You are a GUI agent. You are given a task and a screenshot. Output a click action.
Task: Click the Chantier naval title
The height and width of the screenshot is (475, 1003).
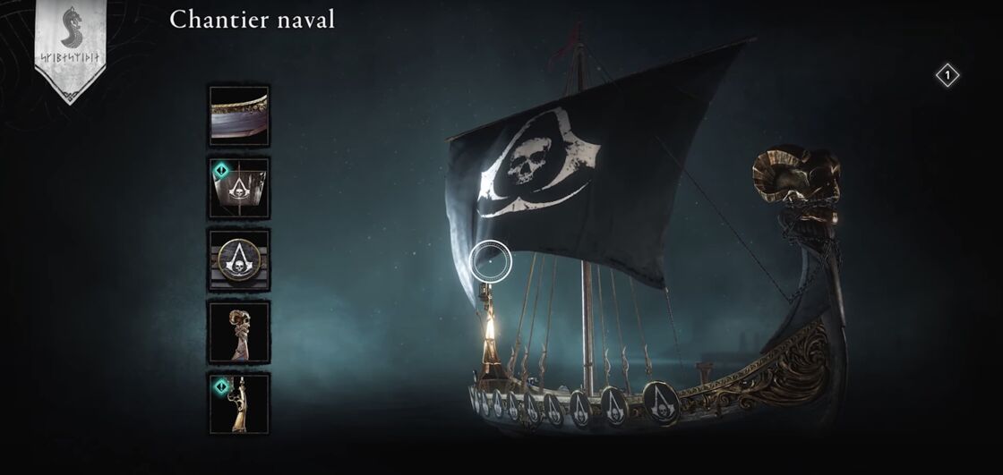252,20
